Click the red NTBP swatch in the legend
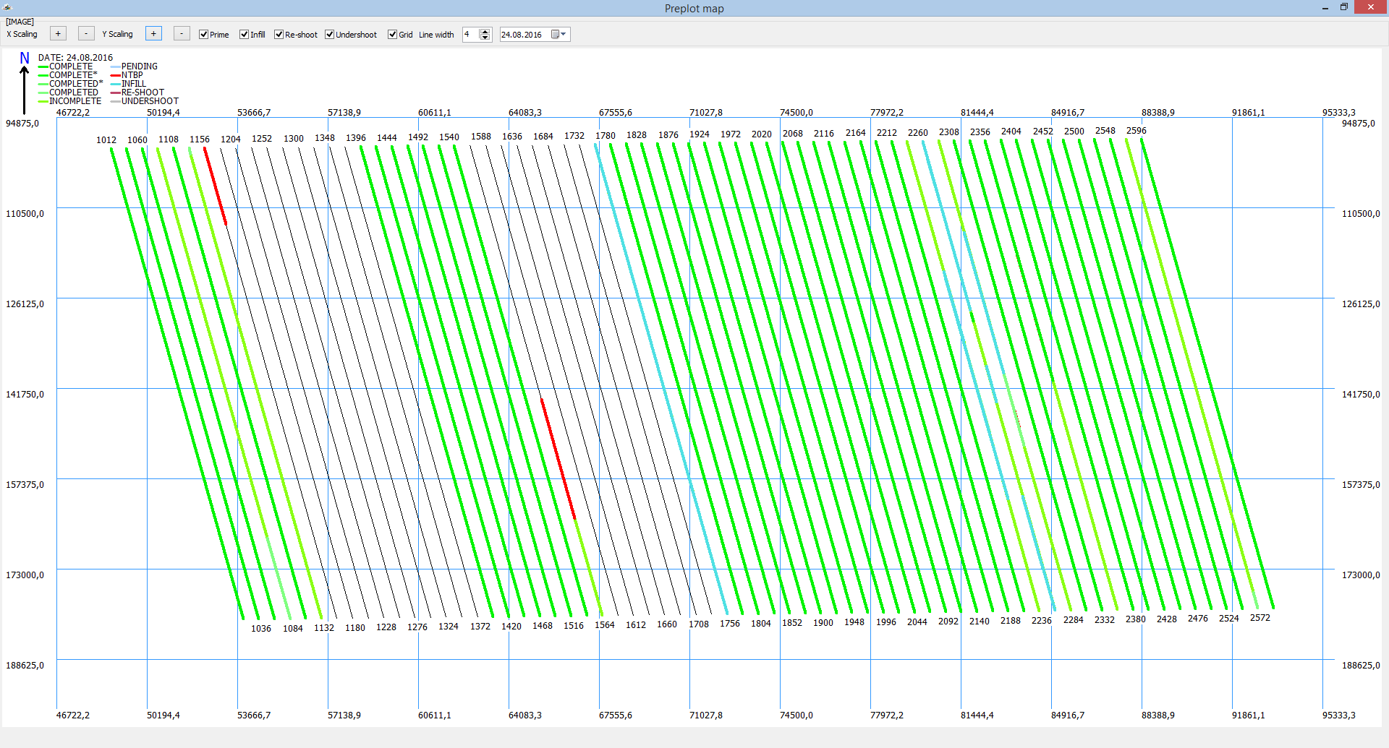The height and width of the screenshot is (748, 1389). 115,75
